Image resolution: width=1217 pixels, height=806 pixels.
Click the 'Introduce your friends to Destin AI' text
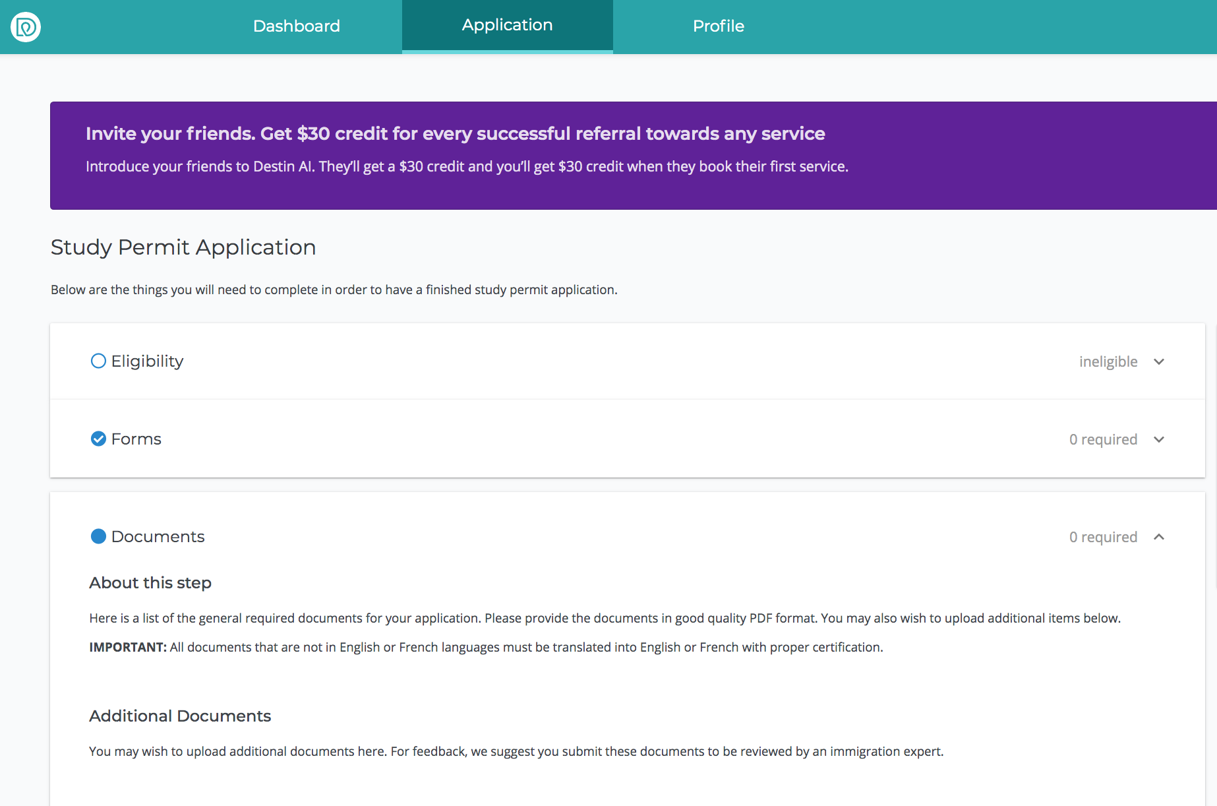click(x=467, y=166)
